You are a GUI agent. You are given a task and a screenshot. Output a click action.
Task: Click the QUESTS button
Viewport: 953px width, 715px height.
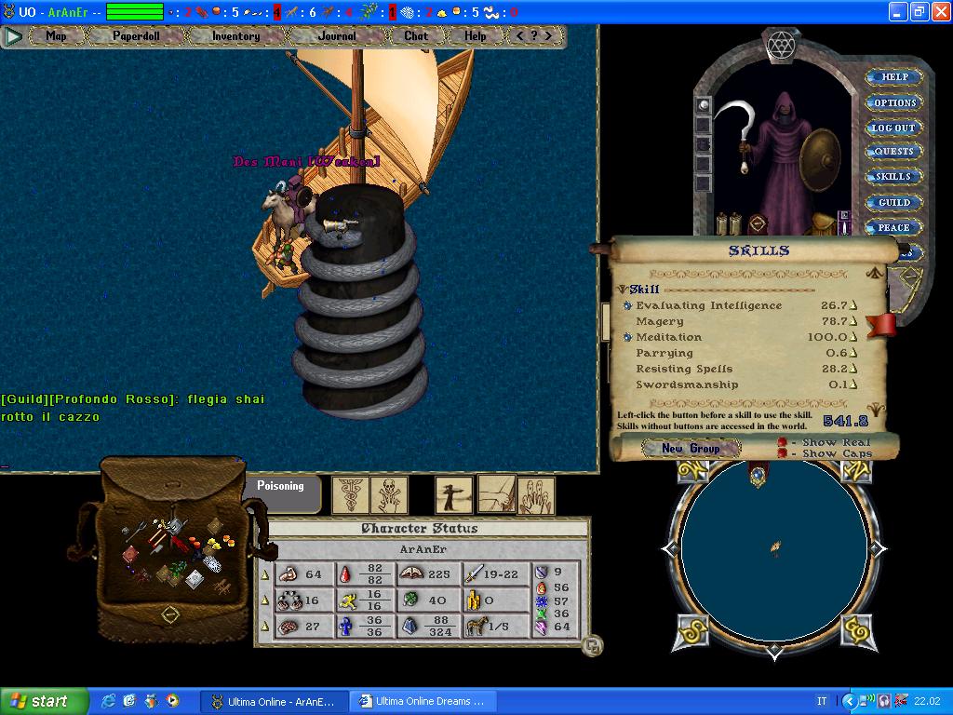[x=894, y=152]
